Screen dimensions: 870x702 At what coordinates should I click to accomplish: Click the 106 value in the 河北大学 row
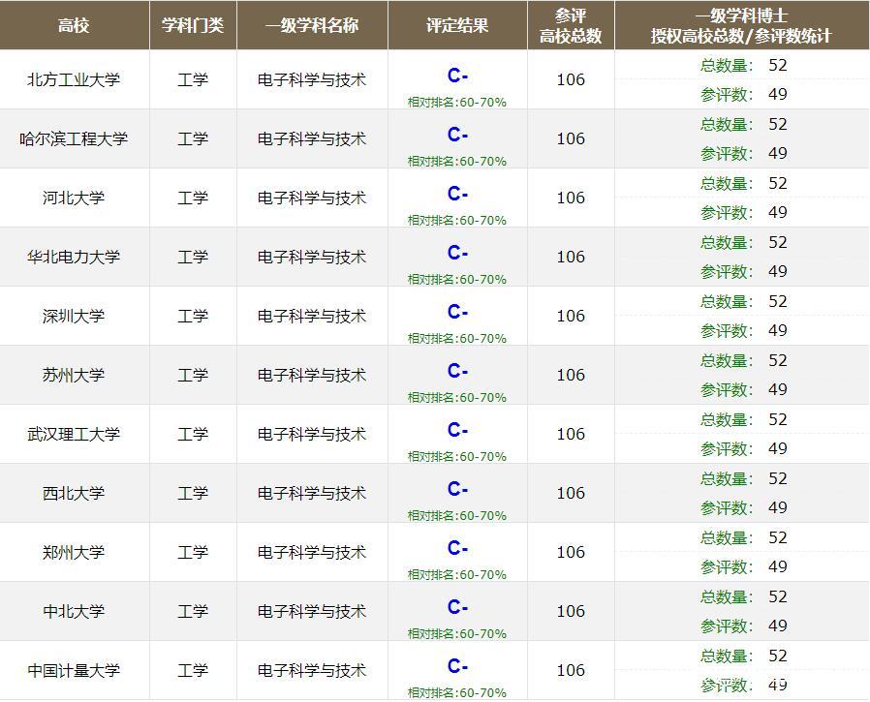[571, 198]
